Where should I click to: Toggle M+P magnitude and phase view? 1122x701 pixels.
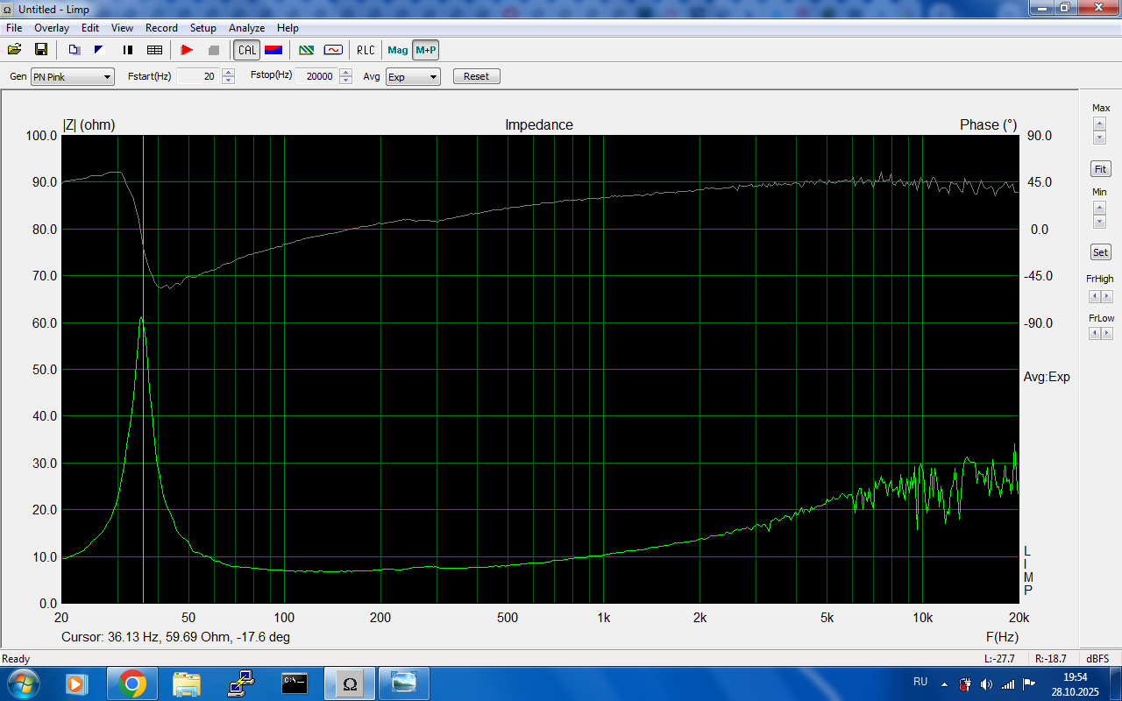click(426, 50)
